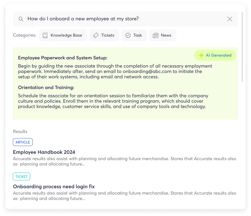Click the News newspaper icon
Screen dimensions: 251x216
[x=155, y=35]
